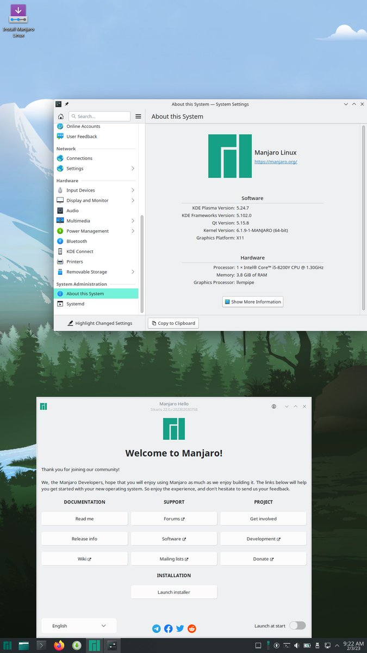Expand Removable Storage arrow
This screenshot has width=367, height=653.
tap(133, 272)
